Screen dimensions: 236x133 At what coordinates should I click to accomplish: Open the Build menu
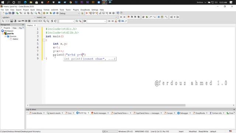tap(32, 10)
